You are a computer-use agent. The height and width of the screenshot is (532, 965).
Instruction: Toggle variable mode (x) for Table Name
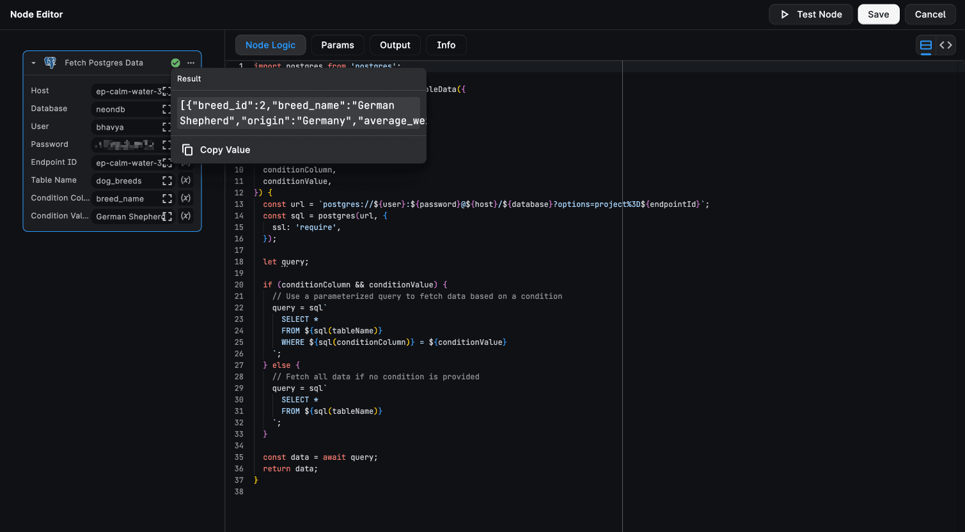185,180
